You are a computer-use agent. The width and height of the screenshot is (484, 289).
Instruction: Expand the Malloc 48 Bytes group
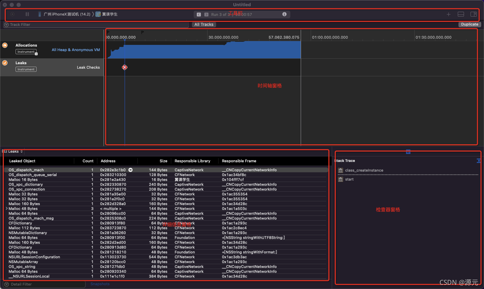point(7,209)
